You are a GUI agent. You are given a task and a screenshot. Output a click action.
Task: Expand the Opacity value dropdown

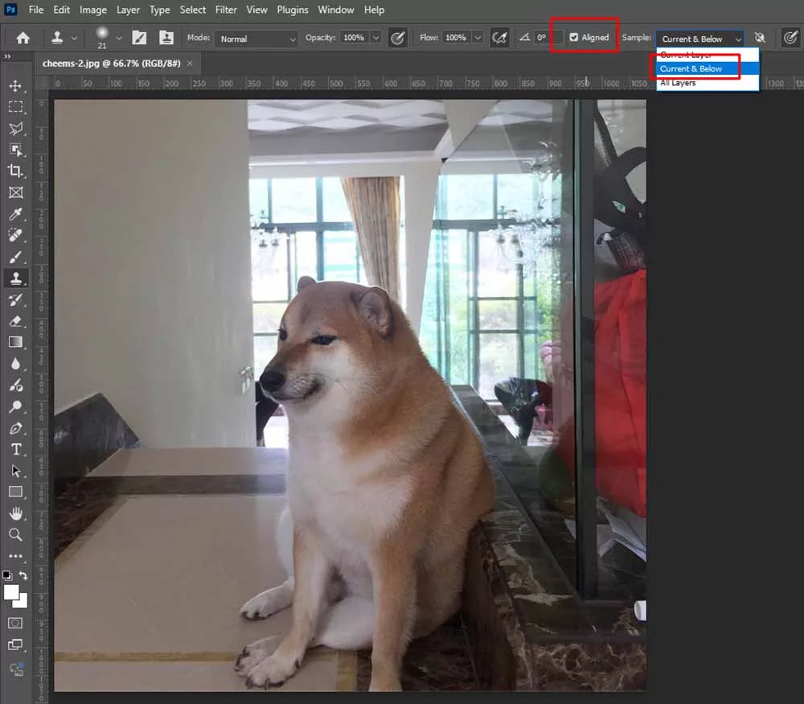375,38
